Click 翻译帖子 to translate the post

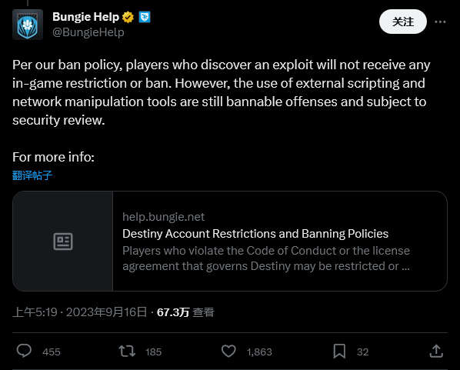click(x=32, y=175)
